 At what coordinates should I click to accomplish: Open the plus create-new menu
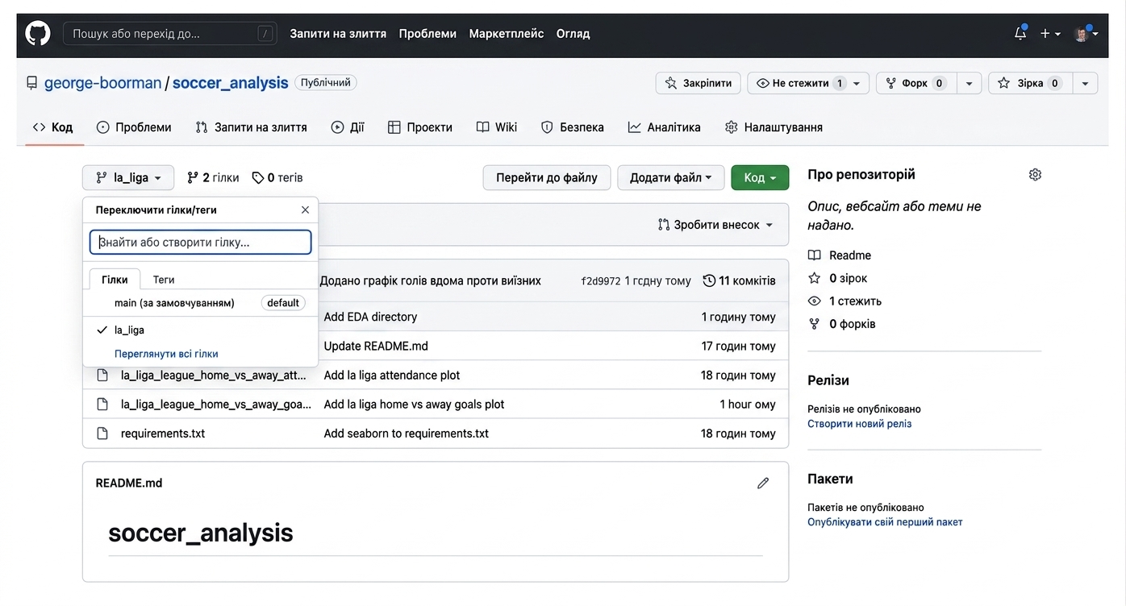coord(1050,34)
